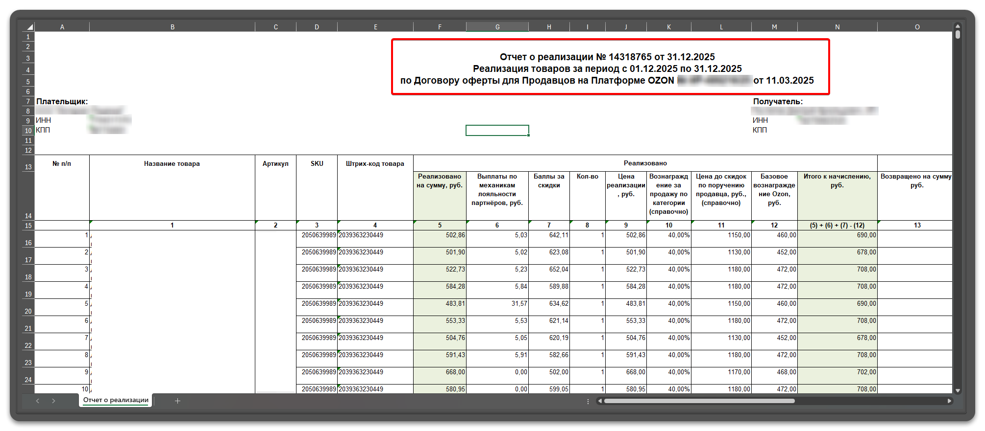Image resolution: width=985 pixels, height=431 pixels.
Task: Select column B header
Action: [172, 27]
